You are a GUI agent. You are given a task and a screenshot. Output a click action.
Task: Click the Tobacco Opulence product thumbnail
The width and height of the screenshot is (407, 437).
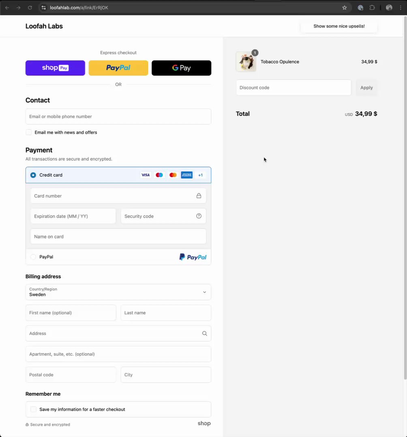tap(246, 62)
